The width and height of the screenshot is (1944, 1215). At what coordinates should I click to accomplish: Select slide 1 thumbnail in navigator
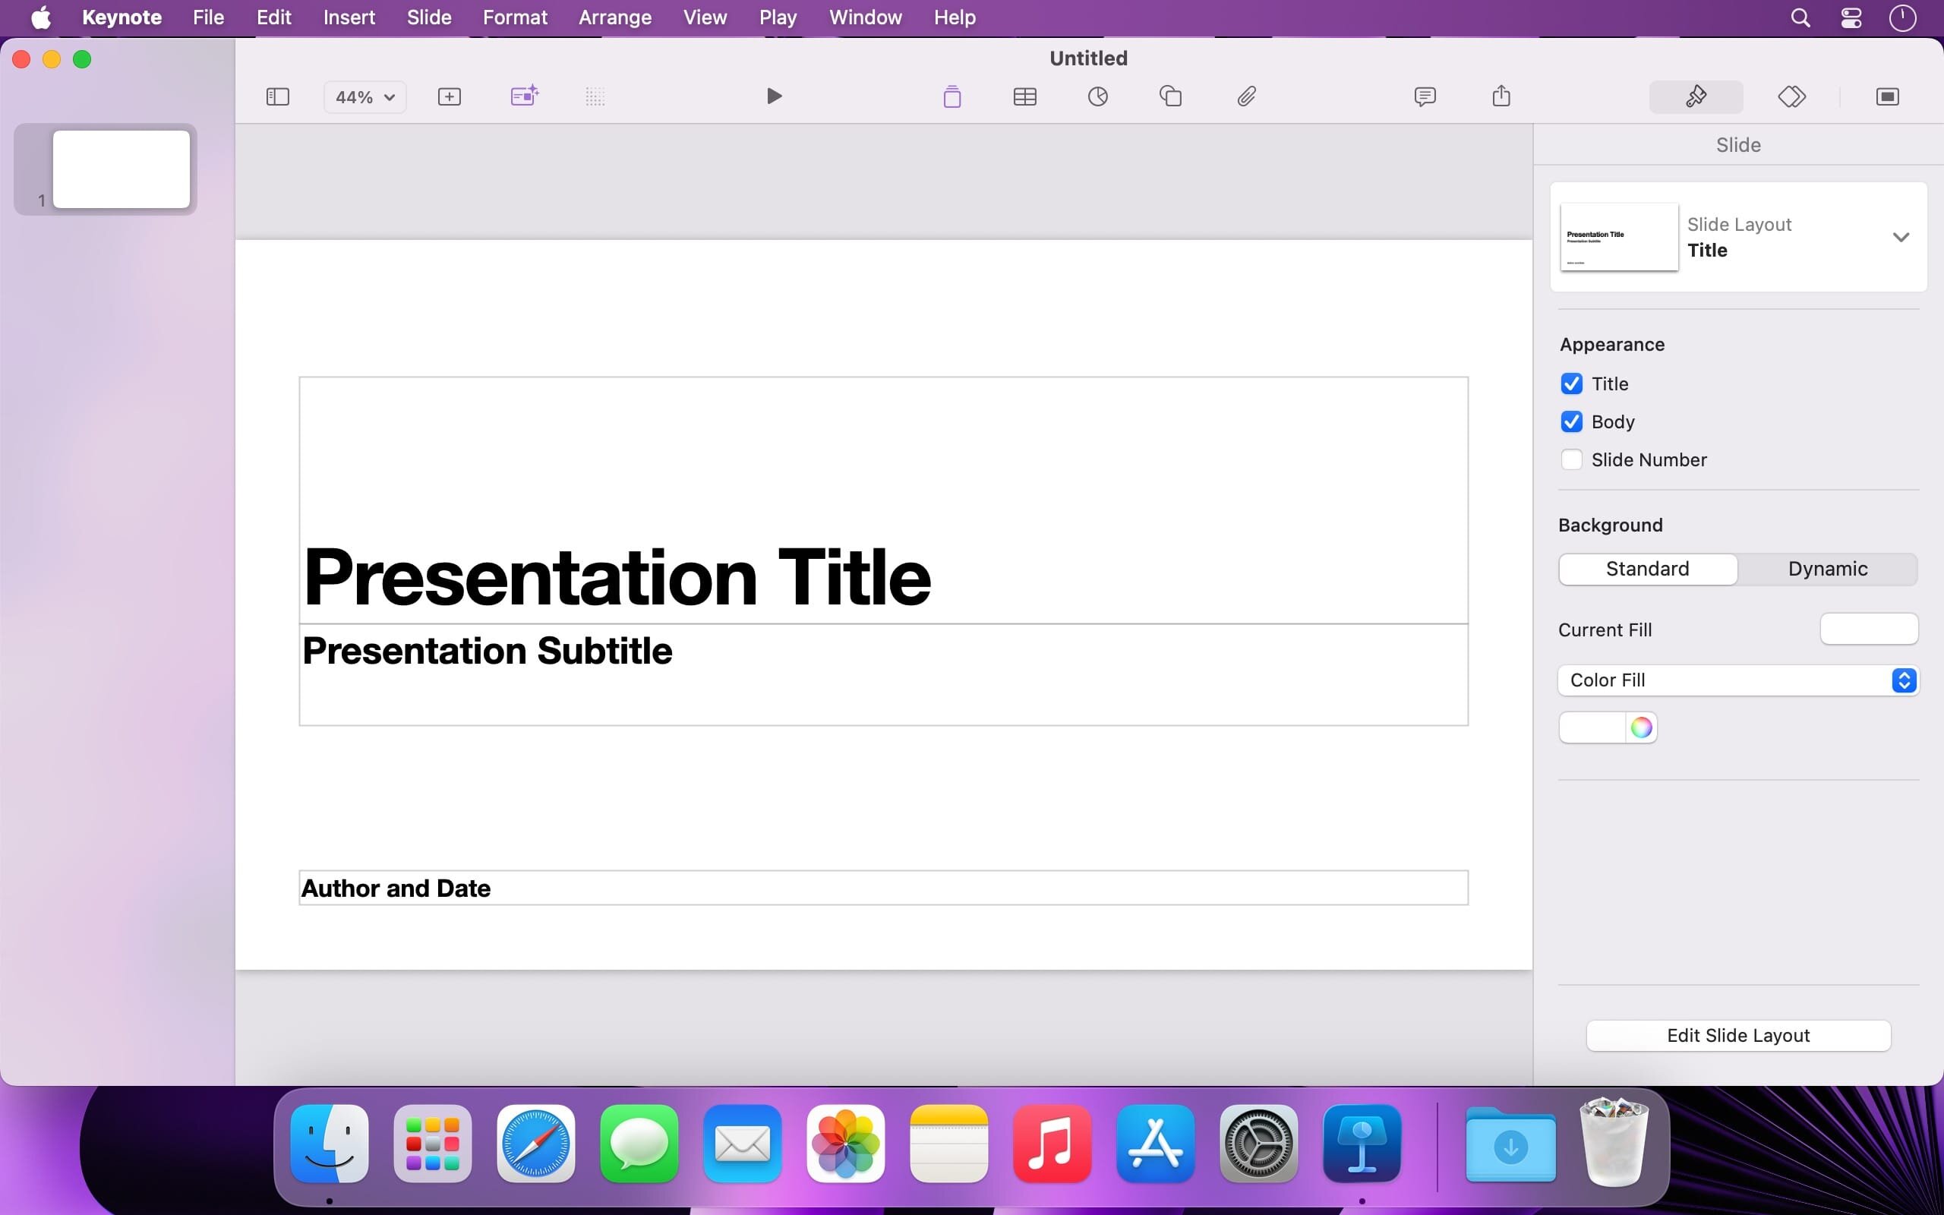121,169
